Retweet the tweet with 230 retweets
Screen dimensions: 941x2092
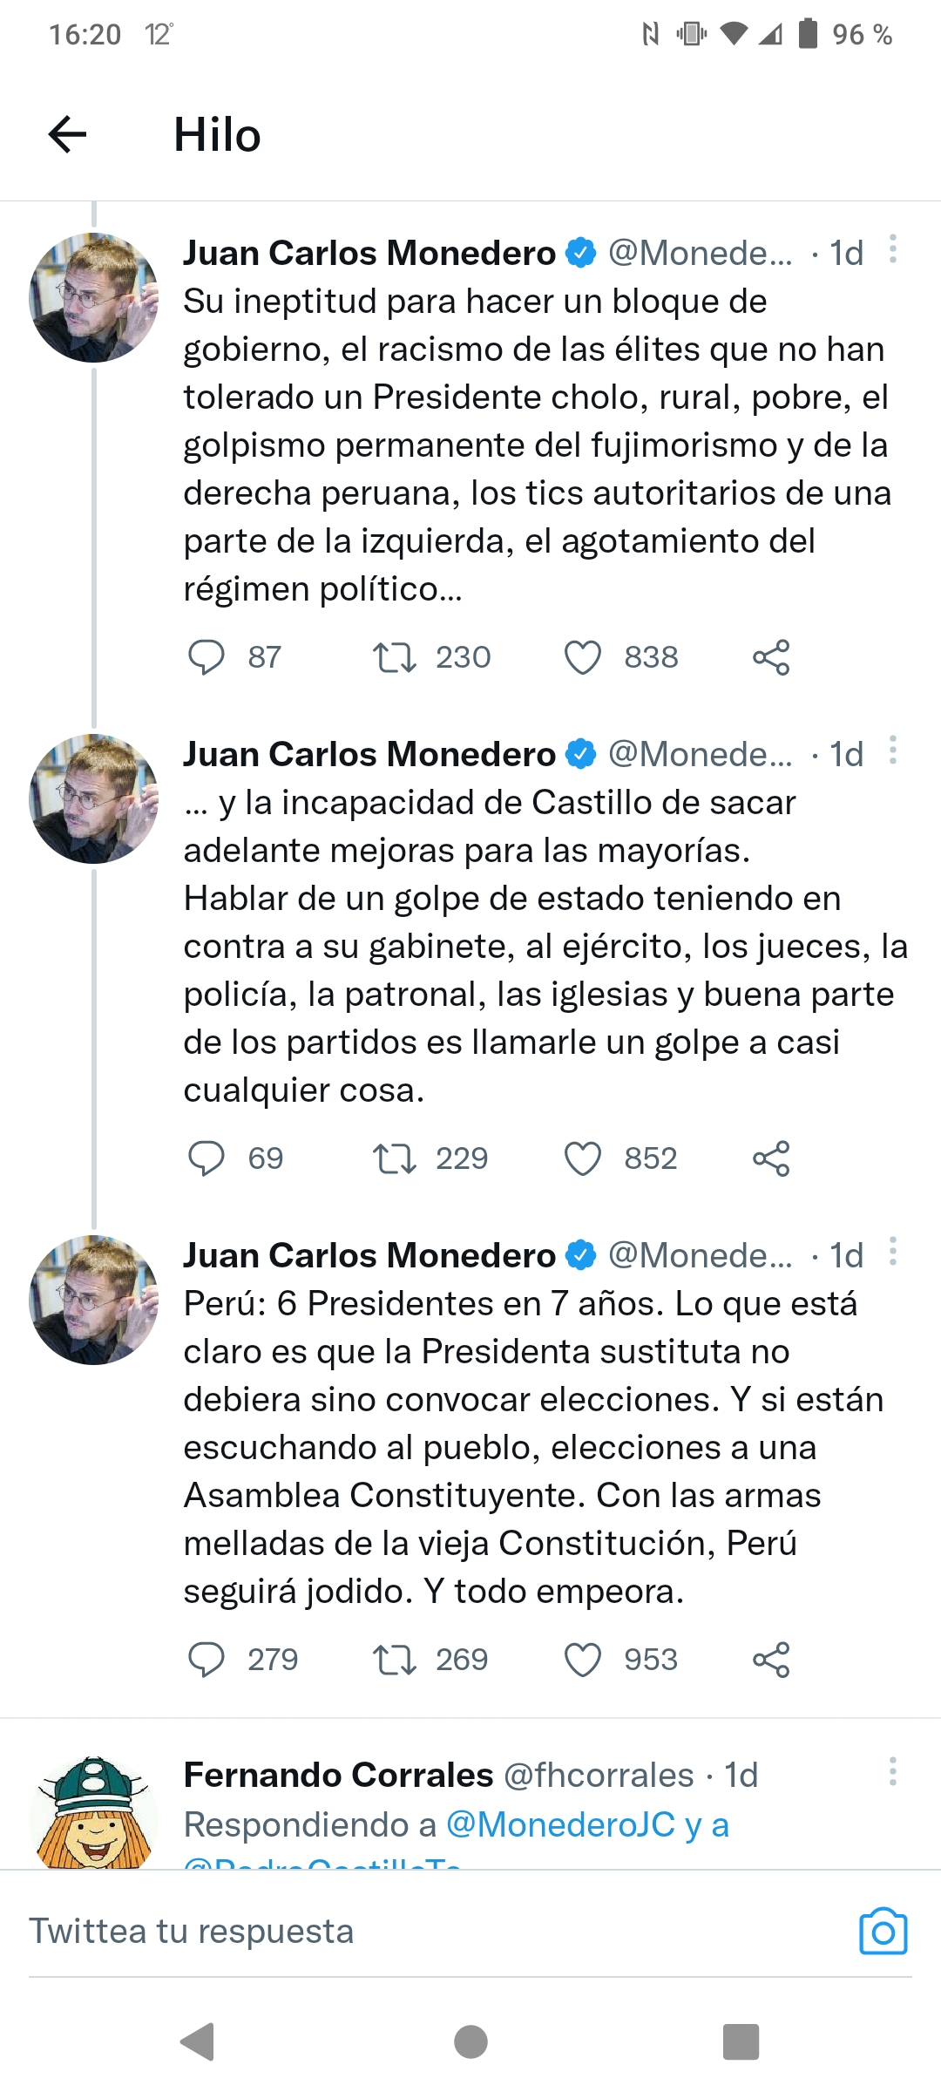coord(395,657)
